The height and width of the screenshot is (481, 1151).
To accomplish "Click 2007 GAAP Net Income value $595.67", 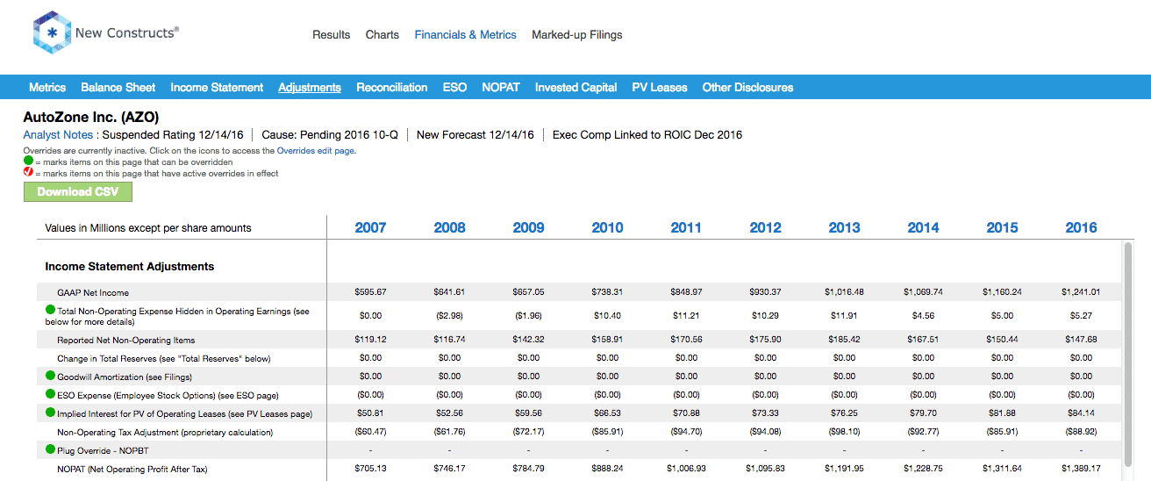I will point(370,292).
